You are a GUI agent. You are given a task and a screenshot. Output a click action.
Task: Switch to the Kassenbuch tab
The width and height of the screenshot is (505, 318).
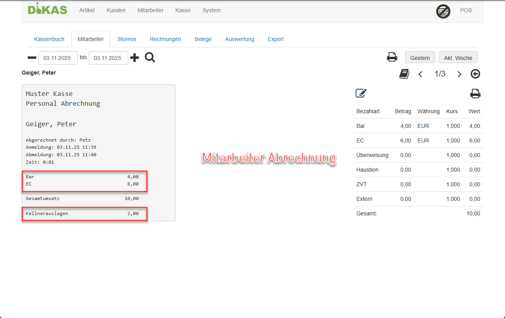(x=49, y=39)
